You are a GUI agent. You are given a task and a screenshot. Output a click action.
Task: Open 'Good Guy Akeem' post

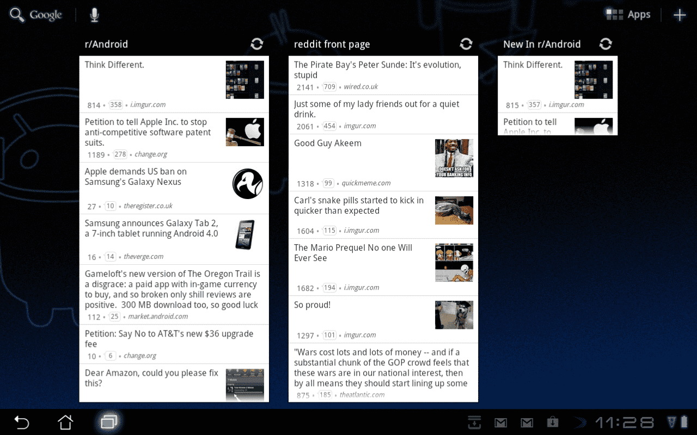point(328,144)
